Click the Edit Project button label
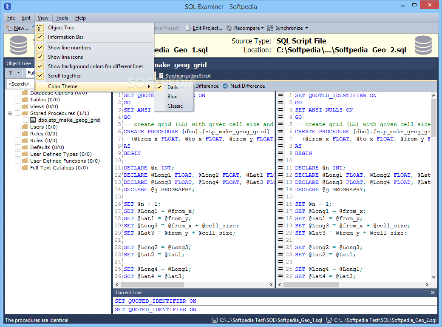This screenshot has width=442, height=327. 207,28
